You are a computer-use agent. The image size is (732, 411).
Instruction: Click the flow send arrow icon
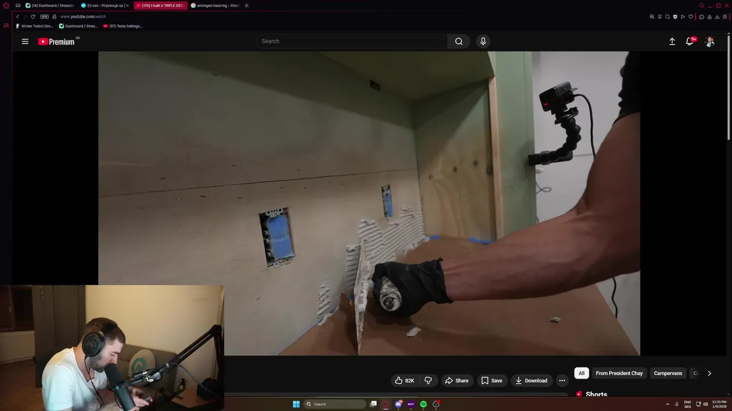click(683, 17)
